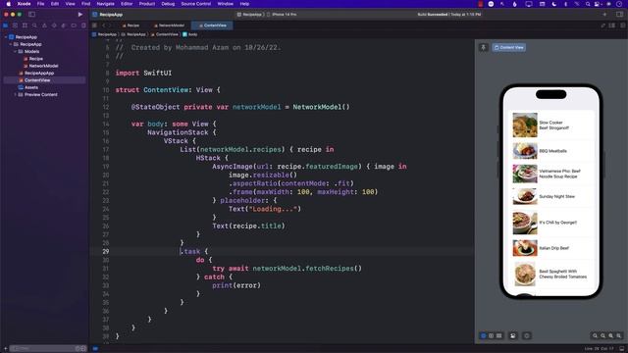
Task: Switch preview to Selectable mode
Action: coord(491,335)
